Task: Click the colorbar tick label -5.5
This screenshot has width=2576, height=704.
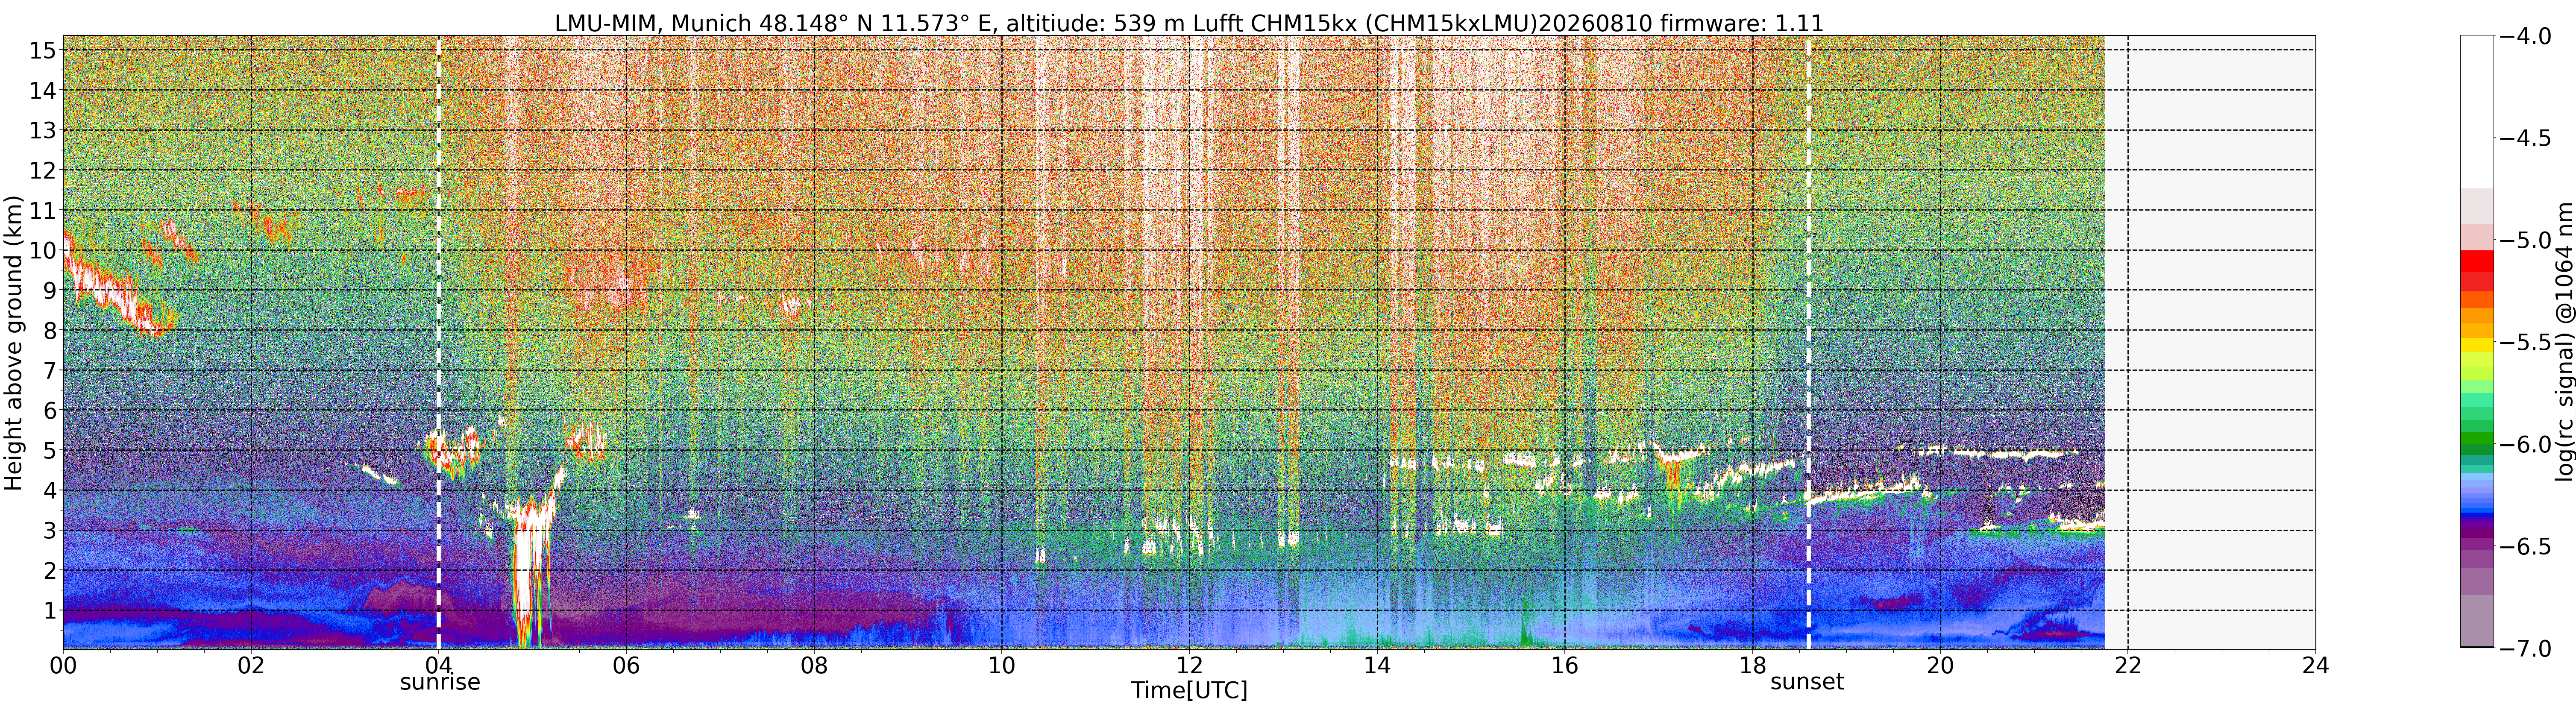Action: coord(2525,342)
